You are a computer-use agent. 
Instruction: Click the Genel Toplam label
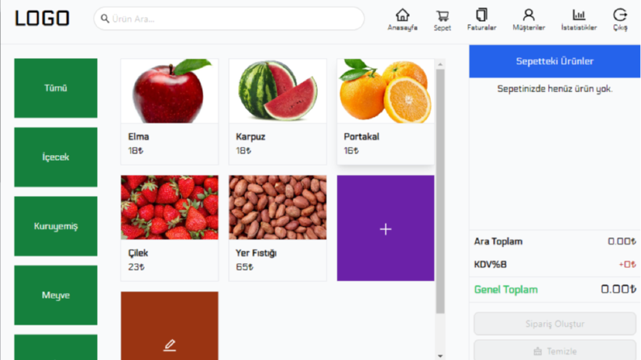pos(506,290)
